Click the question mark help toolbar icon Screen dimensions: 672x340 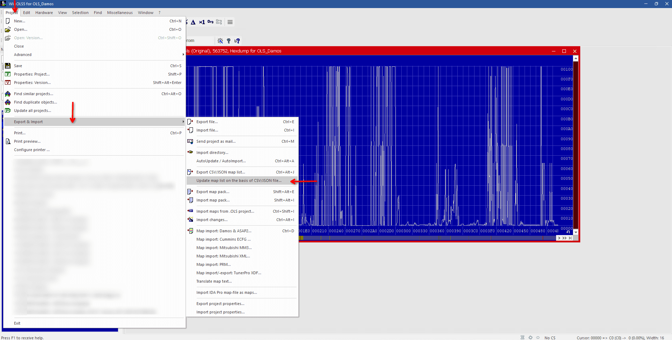(x=229, y=41)
